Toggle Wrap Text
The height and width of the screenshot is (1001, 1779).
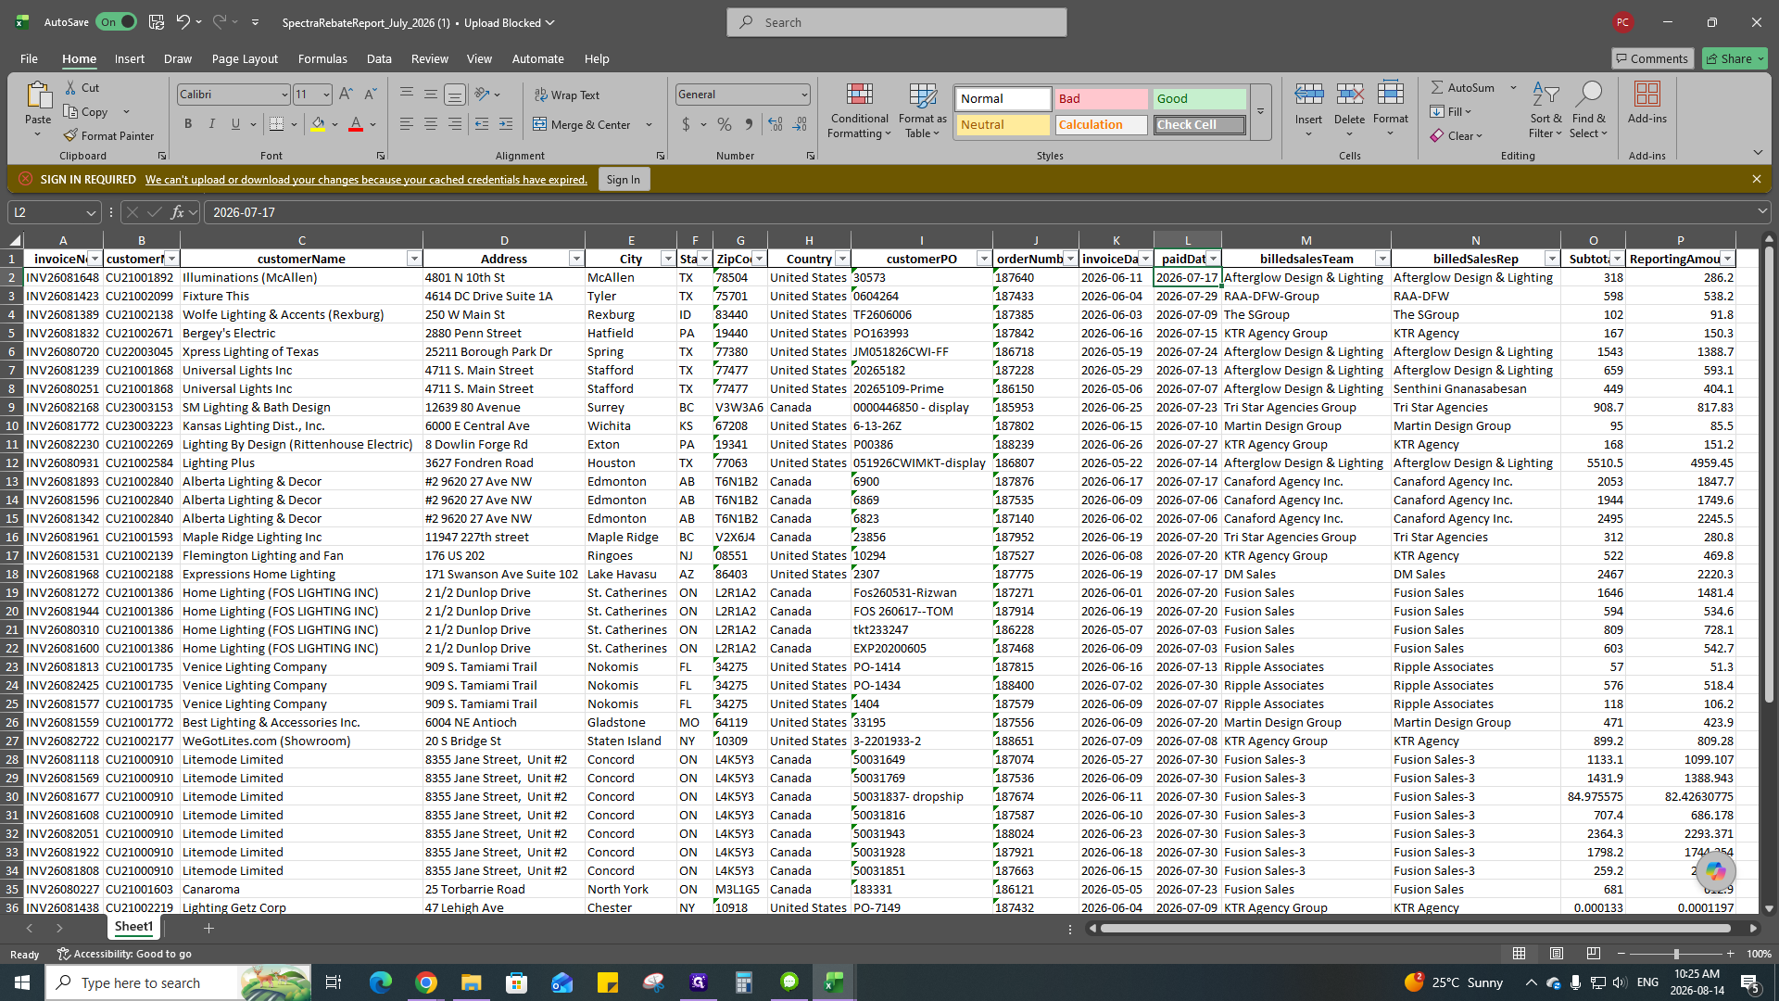coord(567,95)
